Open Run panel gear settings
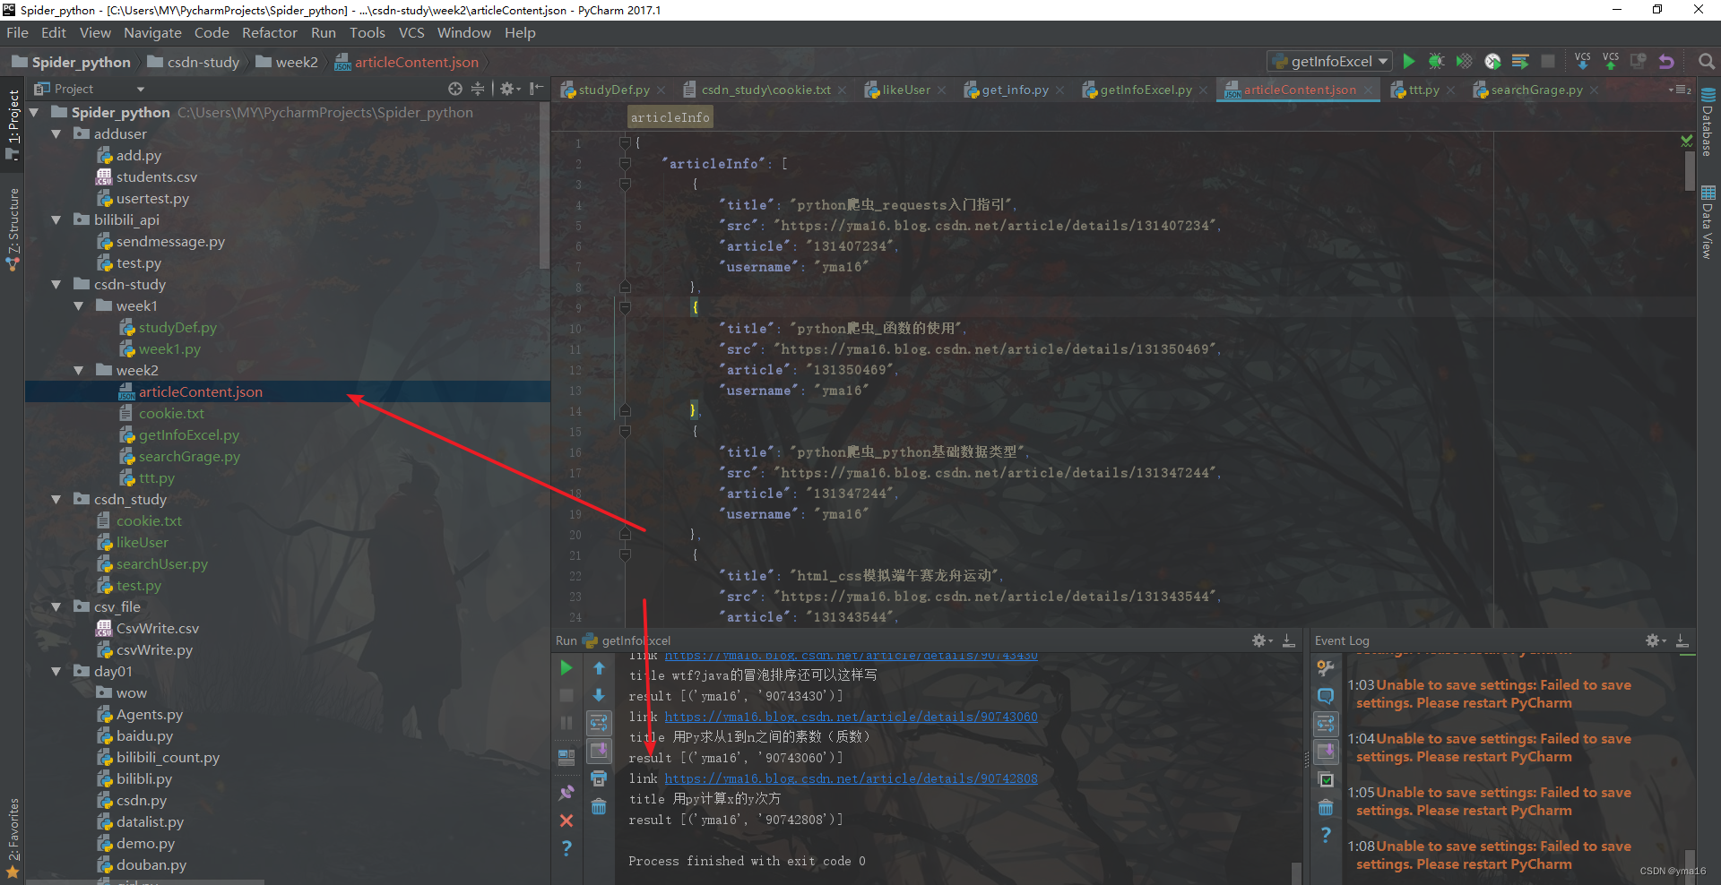Image resolution: width=1721 pixels, height=885 pixels. [1261, 640]
